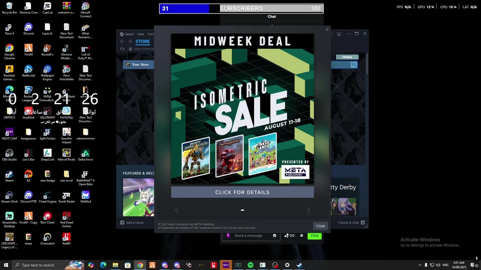The height and width of the screenshot is (270, 481).
Task: Open the Recycle Bin desktop icon
Action: [9, 8]
